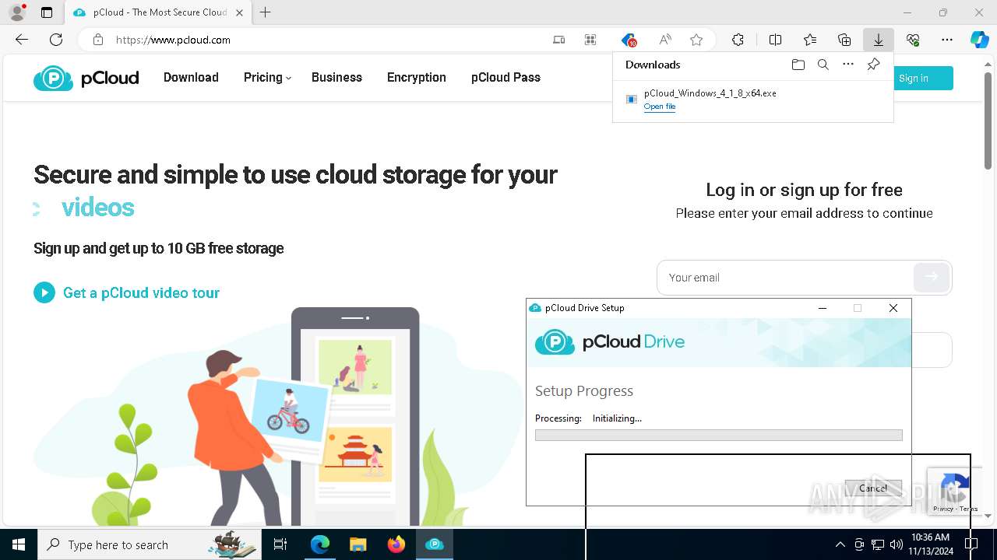The image size is (997, 560).
Task: Select pCloud setup taskbar icon
Action: (435, 544)
